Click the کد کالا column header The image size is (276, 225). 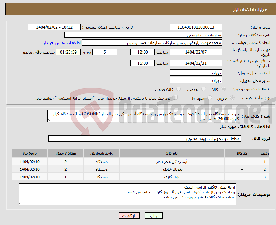pos(242,153)
